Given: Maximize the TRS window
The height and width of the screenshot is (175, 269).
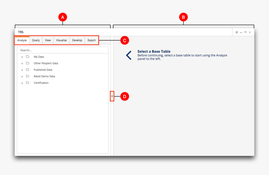Looking at the screenshot, I should point(245,32).
